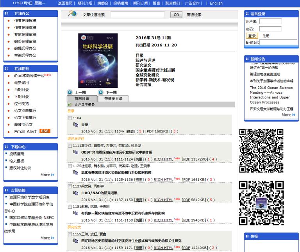Open 期刊介绍 in the top navigation

click(85, 3)
